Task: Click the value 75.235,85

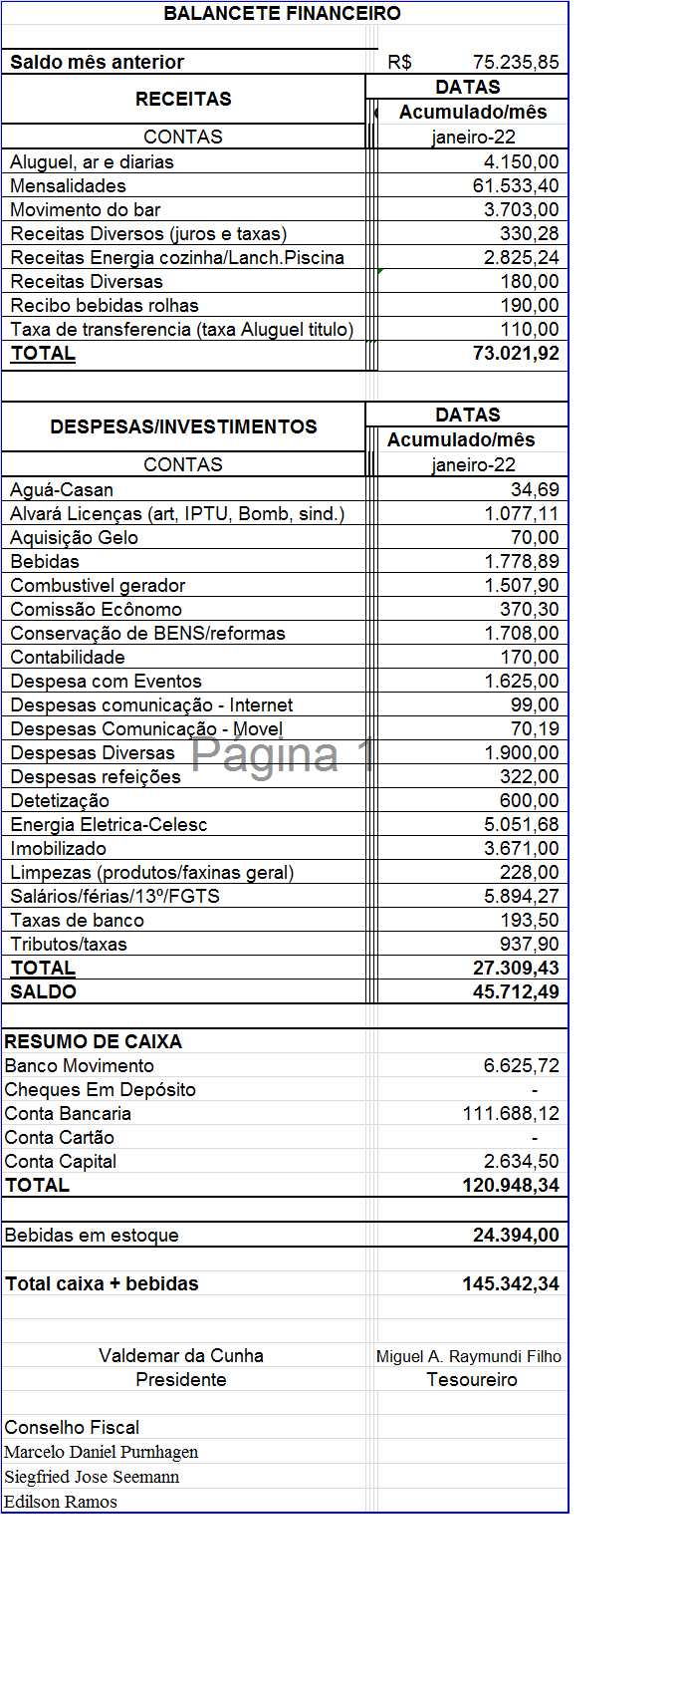Action: [516, 62]
